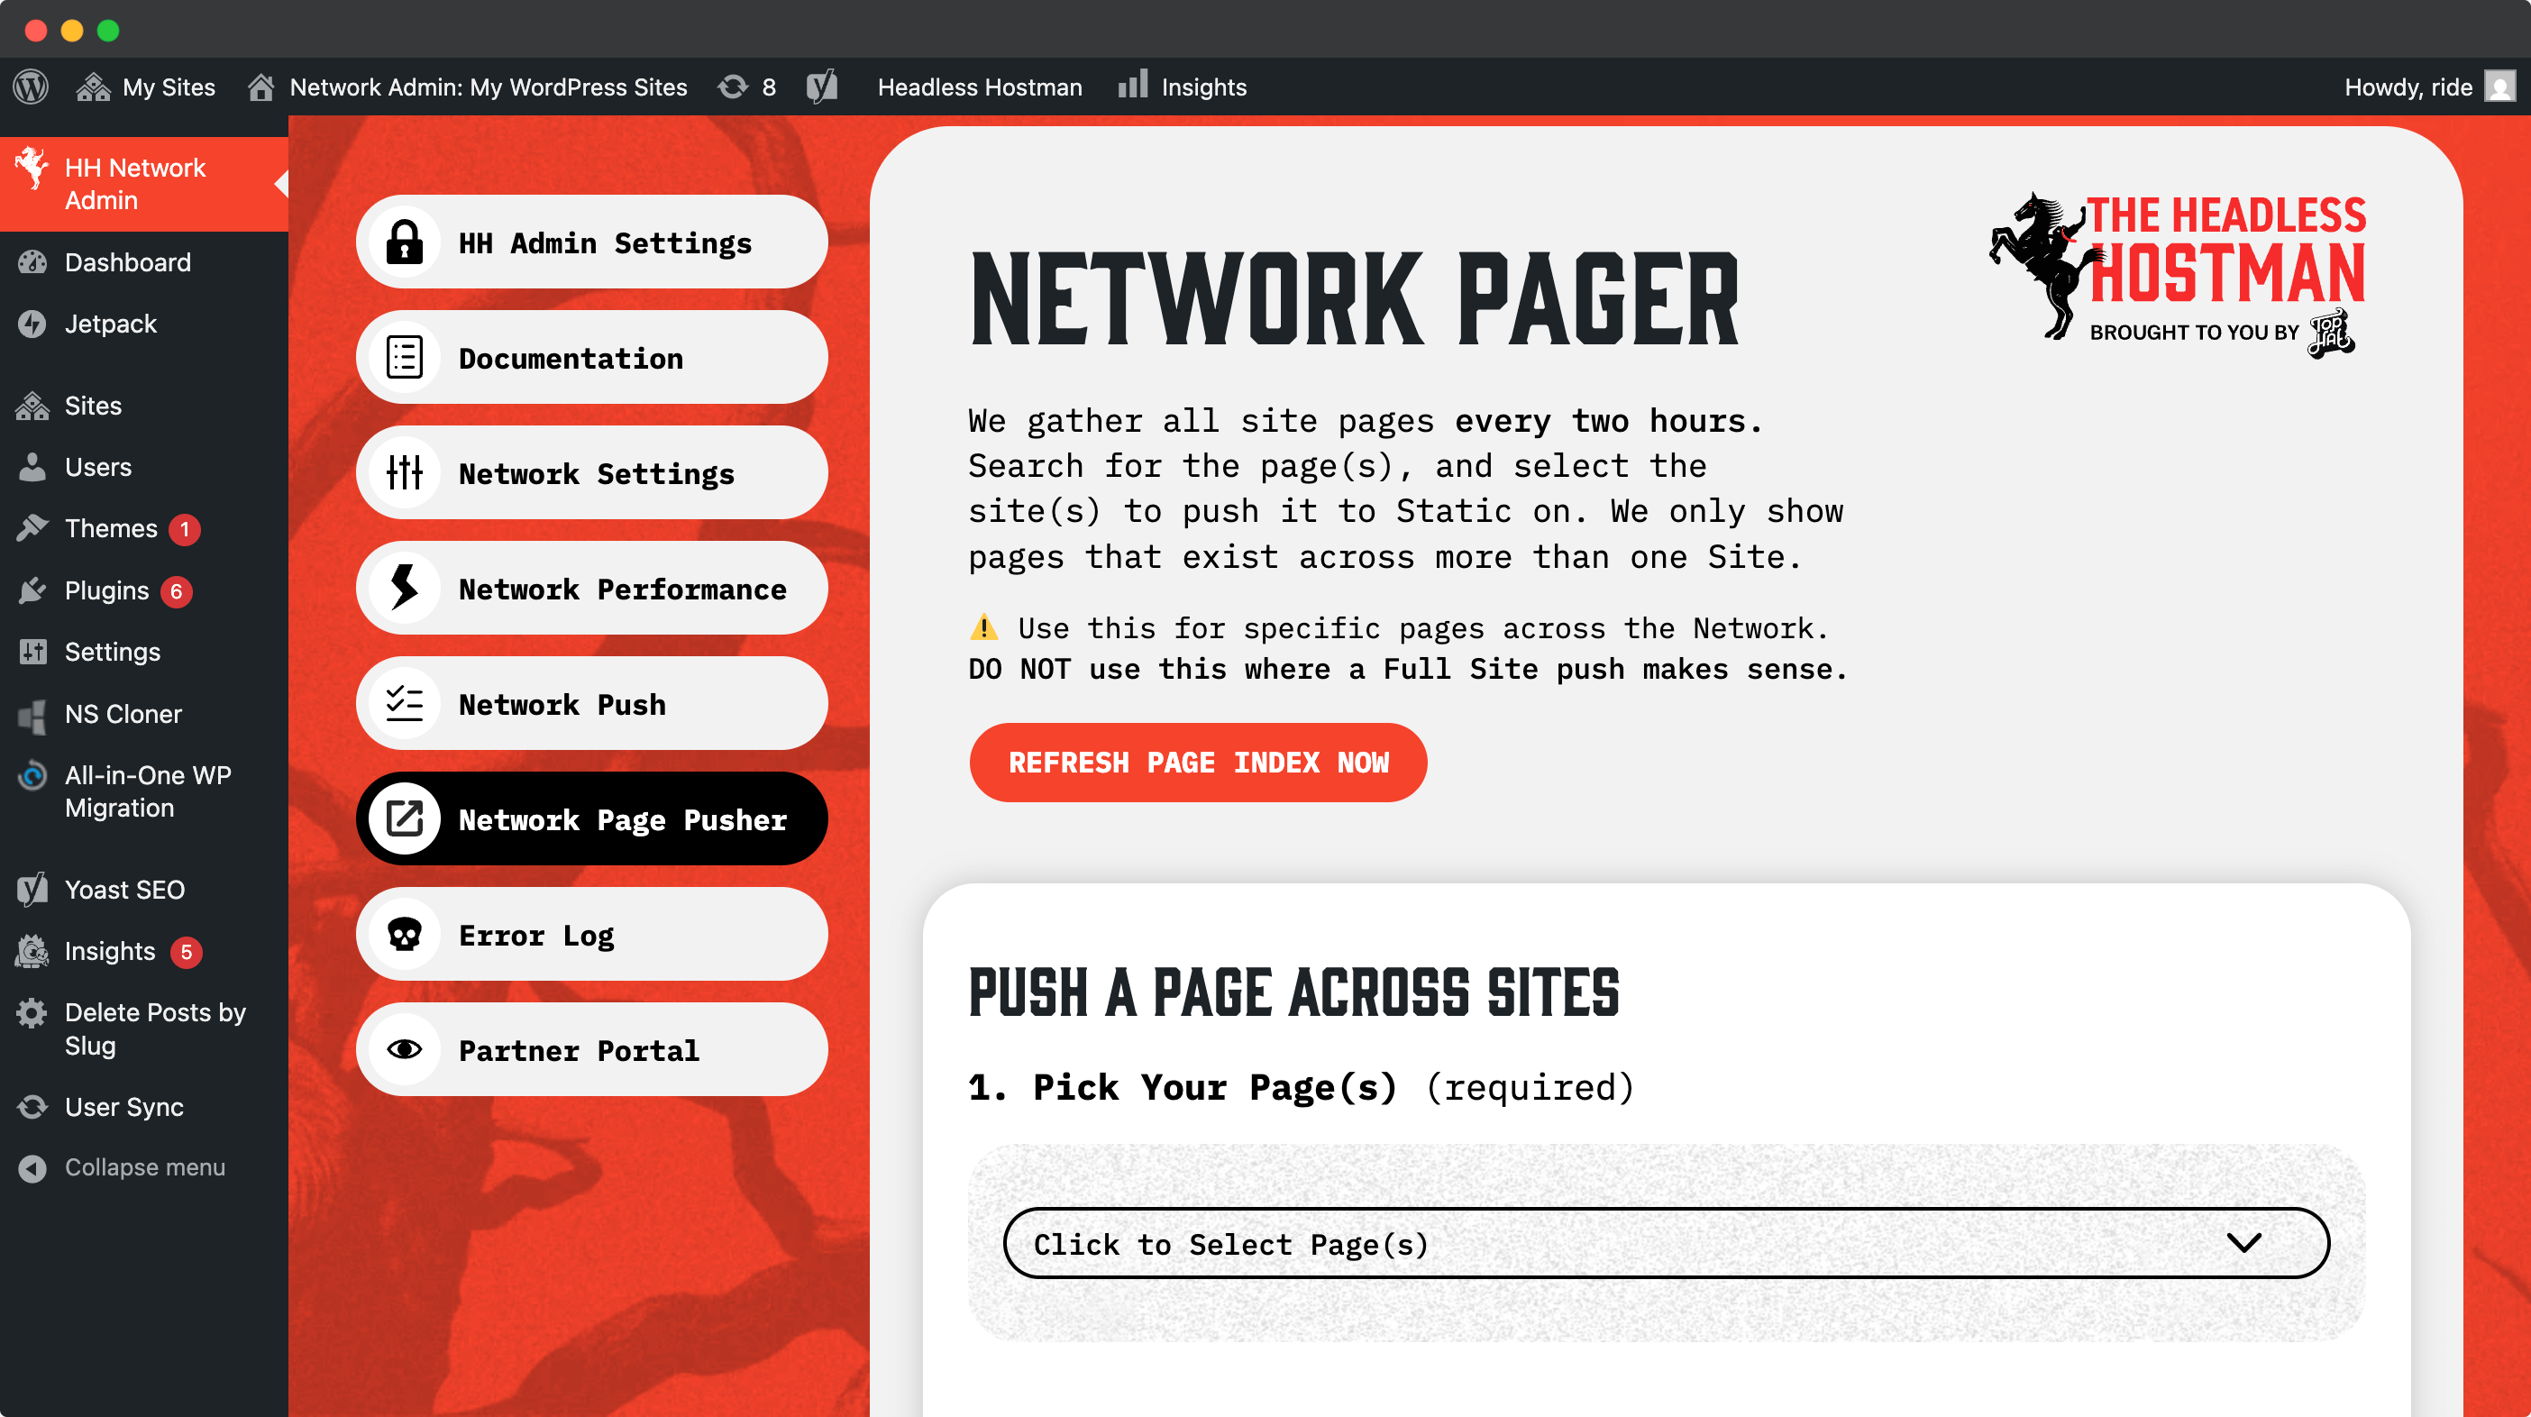Collapse the WordPress admin menu

pyautogui.click(x=143, y=1167)
